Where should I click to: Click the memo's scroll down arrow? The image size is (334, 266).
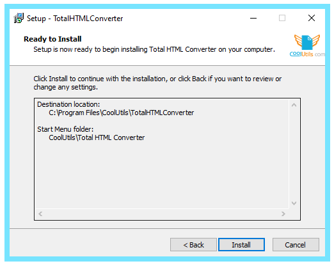(294, 203)
